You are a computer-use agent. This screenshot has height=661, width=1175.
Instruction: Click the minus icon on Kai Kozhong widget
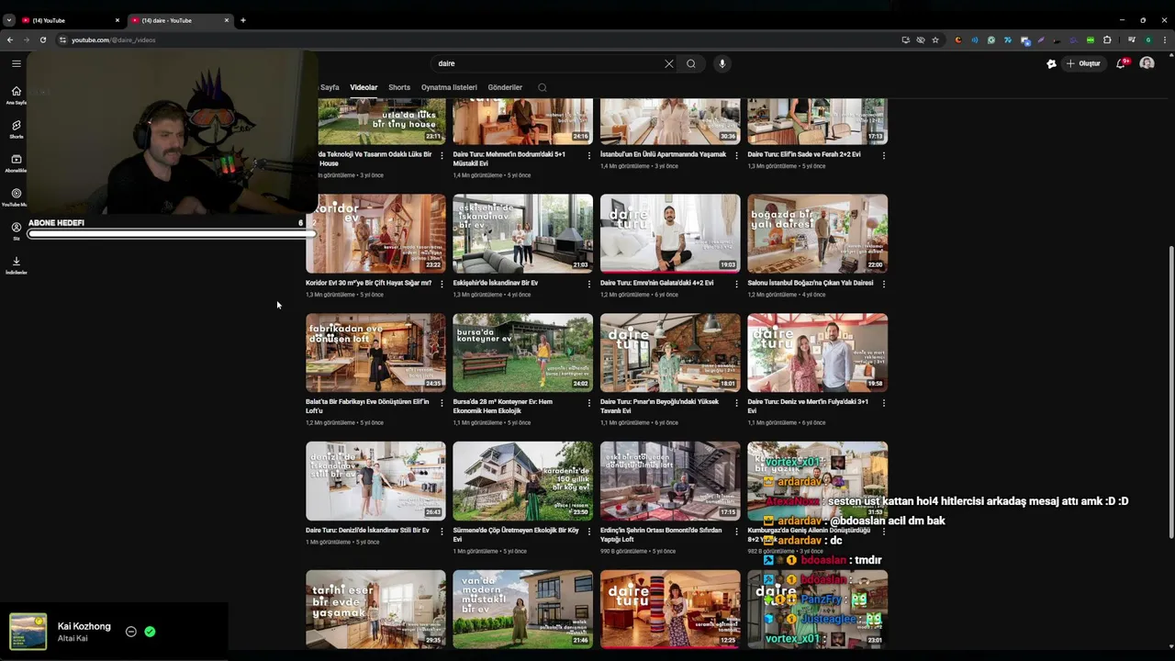click(x=131, y=632)
